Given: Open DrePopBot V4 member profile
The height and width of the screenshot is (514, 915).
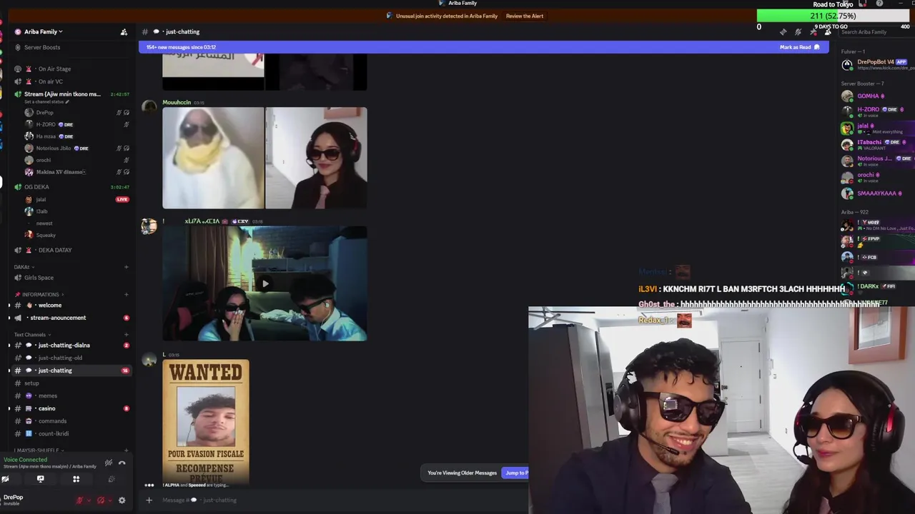Looking at the screenshot, I should click(x=876, y=64).
